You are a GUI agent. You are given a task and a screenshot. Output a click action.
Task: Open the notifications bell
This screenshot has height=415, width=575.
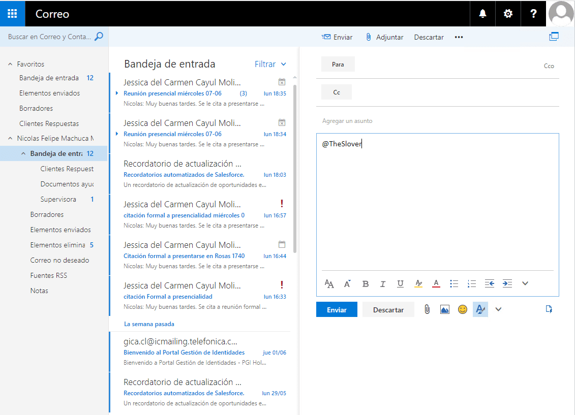[482, 14]
